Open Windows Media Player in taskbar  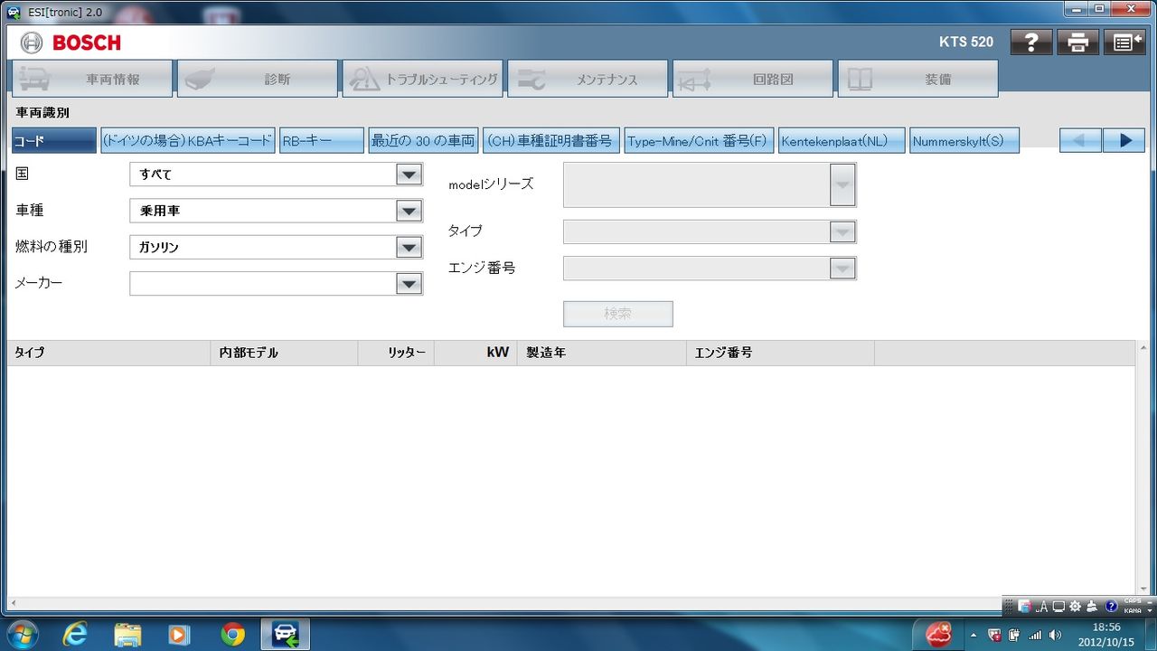[x=180, y=635]
